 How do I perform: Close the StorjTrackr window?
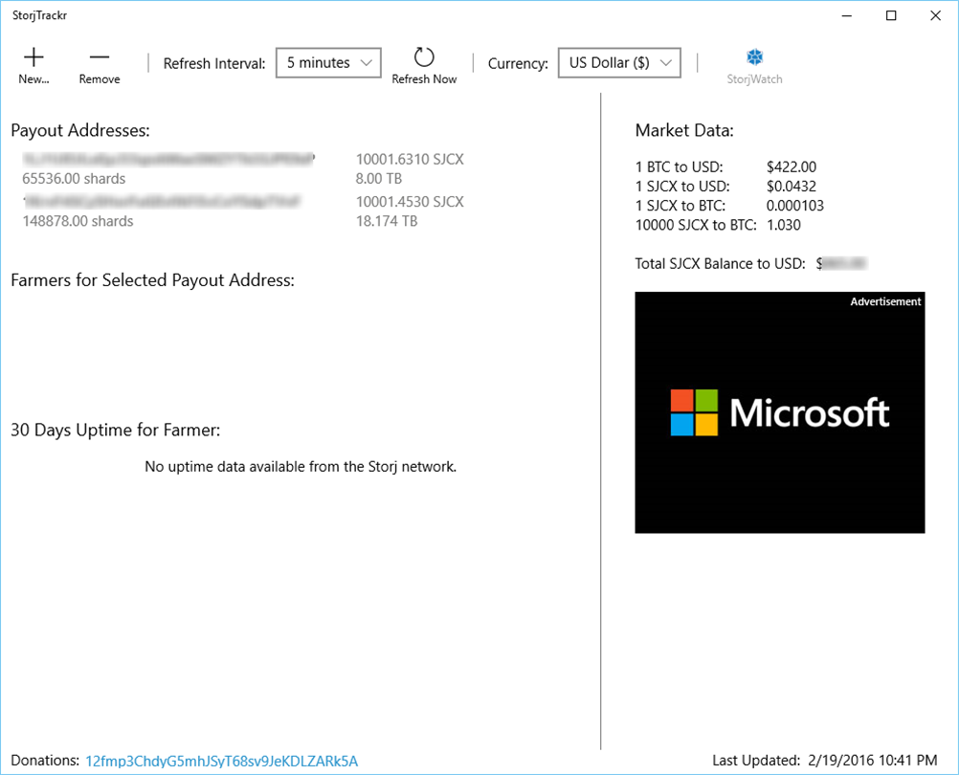935,15
